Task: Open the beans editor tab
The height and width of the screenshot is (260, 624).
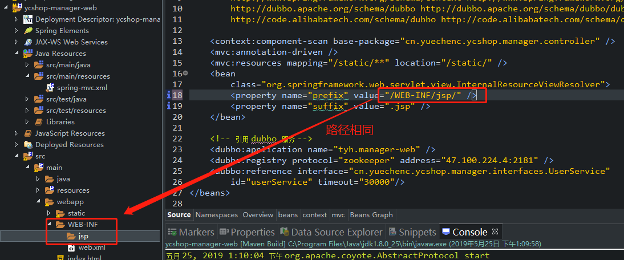Action: [x=287, y=215]
